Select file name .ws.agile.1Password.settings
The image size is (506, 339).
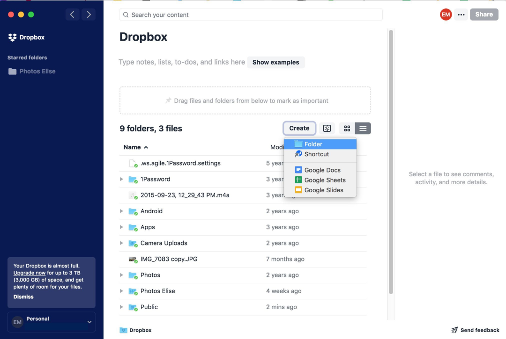click(180, 163)
